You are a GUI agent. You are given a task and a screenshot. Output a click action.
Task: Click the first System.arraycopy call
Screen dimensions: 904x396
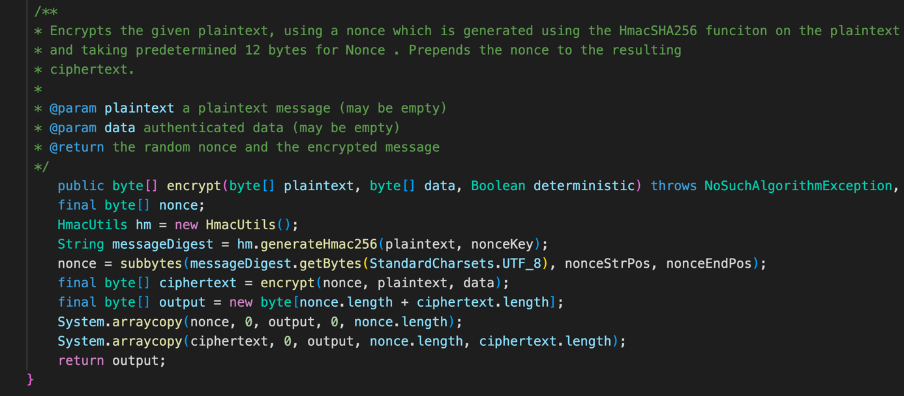pos(121,321)
